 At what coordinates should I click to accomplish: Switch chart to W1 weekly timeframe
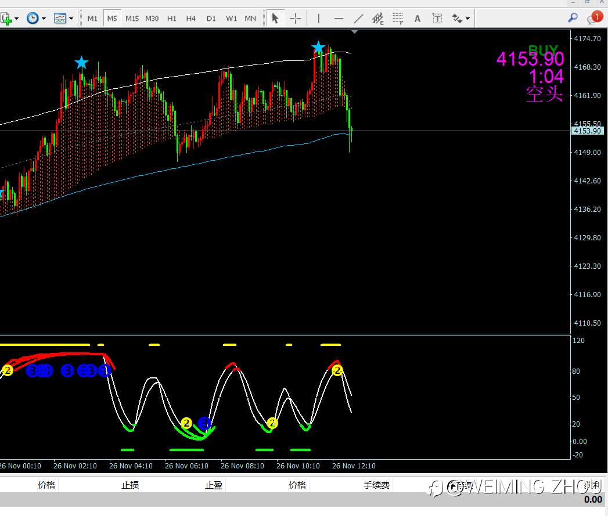tap(231, 18)
